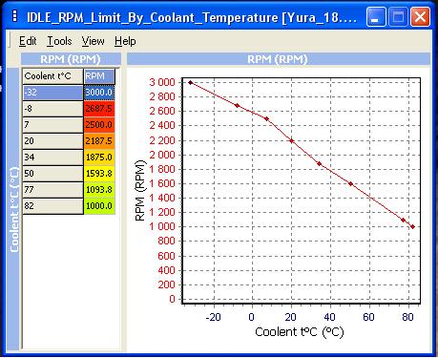Screen dimensions: 438x358
Task: Select the 50 temperature cell
Action: (x=52, y=174)
